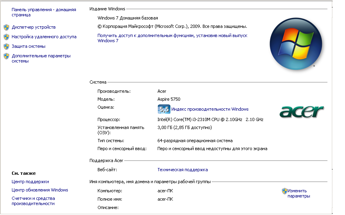Click the Тип системы: label
This screenshot has height=215, width=345.
coord(111,141)
